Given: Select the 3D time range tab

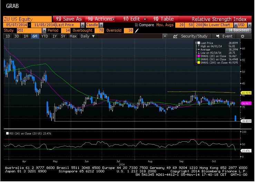Looking at the screenshot, I should [17, 36].
